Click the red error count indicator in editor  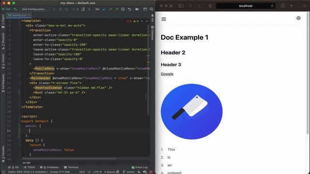click(129, 21)
